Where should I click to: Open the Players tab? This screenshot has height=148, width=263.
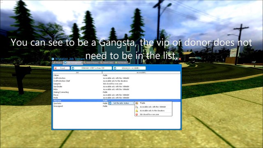point(58,62)
